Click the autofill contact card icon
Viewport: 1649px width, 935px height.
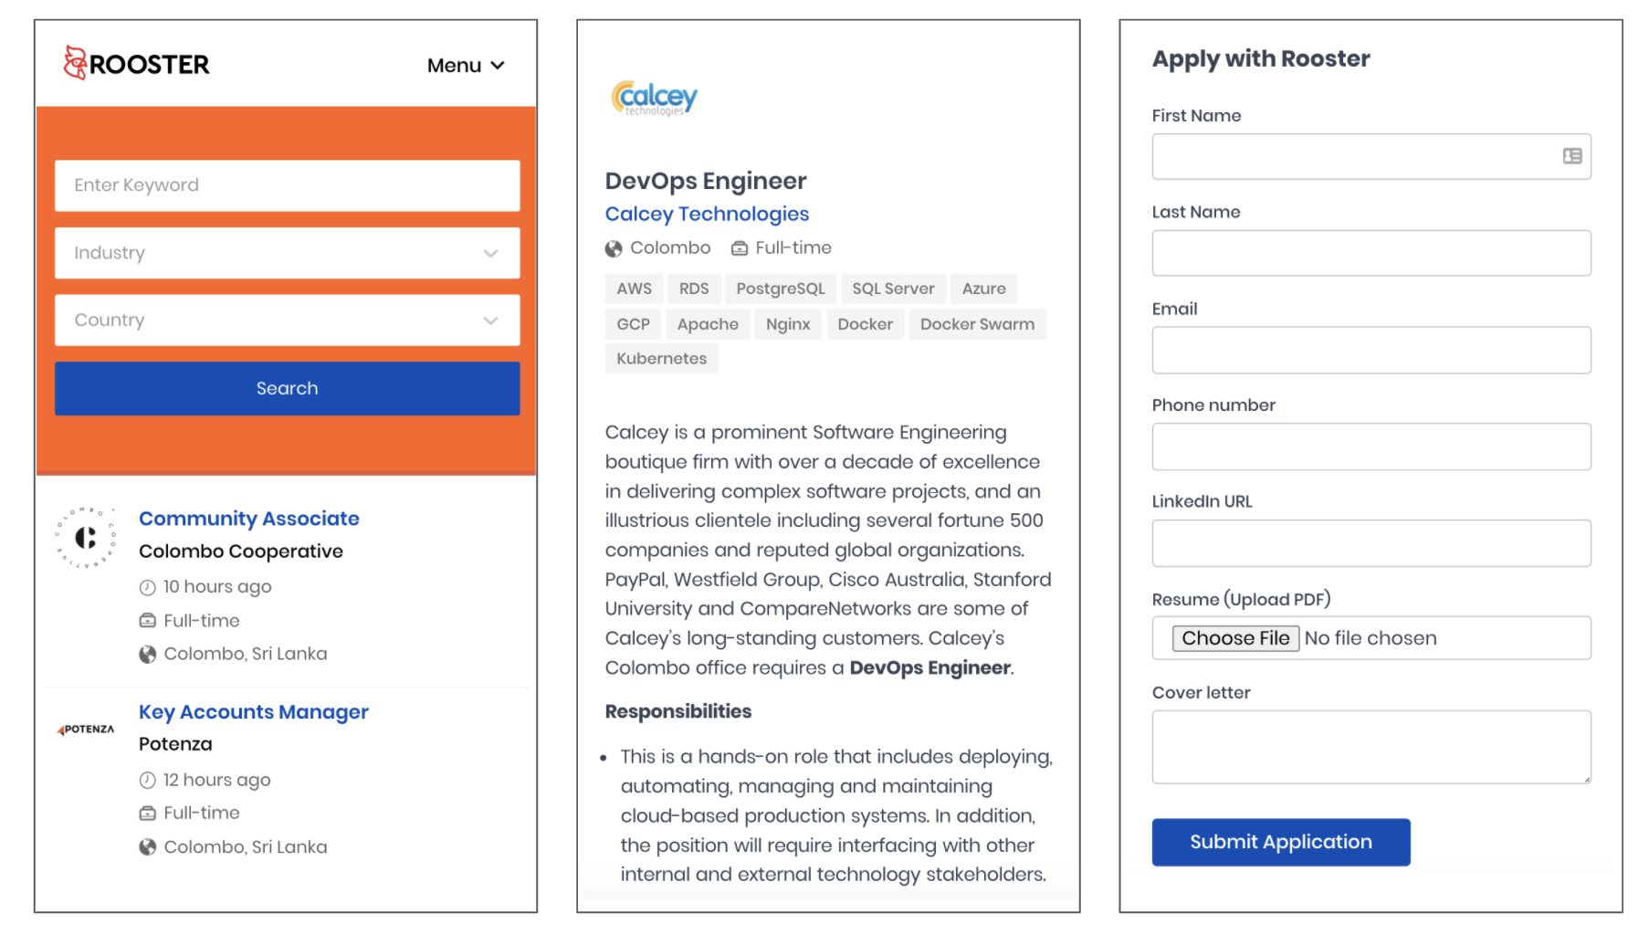click(1571, 156)
